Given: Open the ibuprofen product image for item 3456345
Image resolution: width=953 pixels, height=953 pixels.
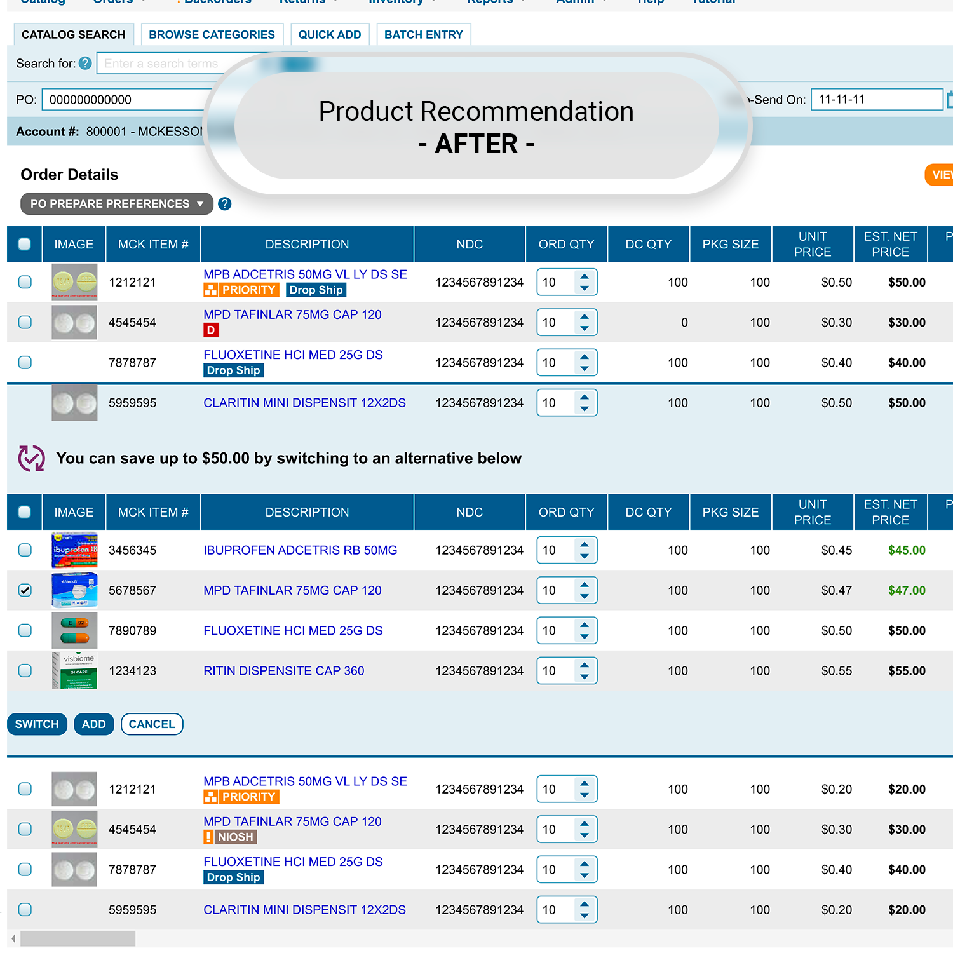Looking at the screenshot, I should pos(74,550).
